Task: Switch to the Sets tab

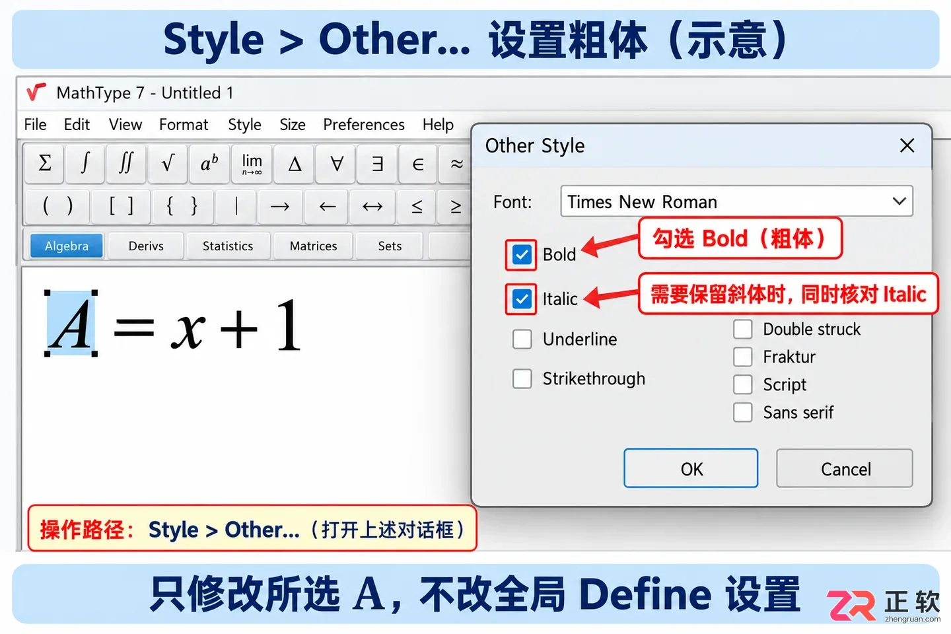Action: point(390,246)
